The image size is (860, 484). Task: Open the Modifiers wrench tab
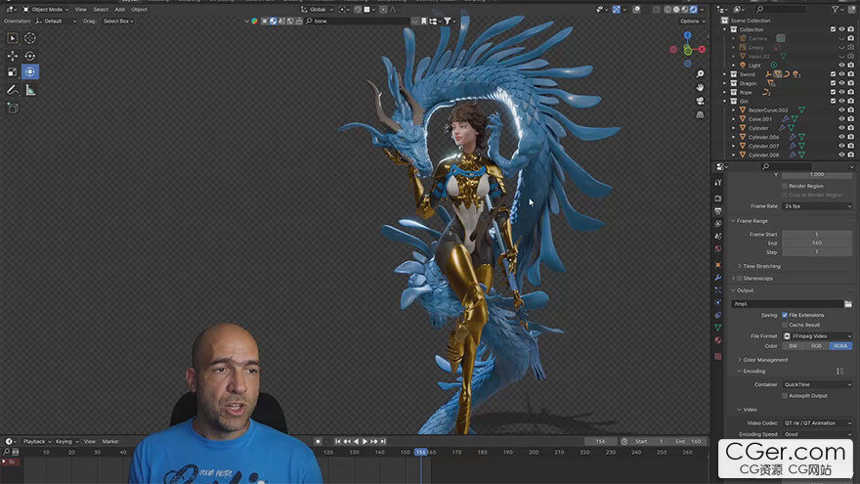[x=718, y=278]
